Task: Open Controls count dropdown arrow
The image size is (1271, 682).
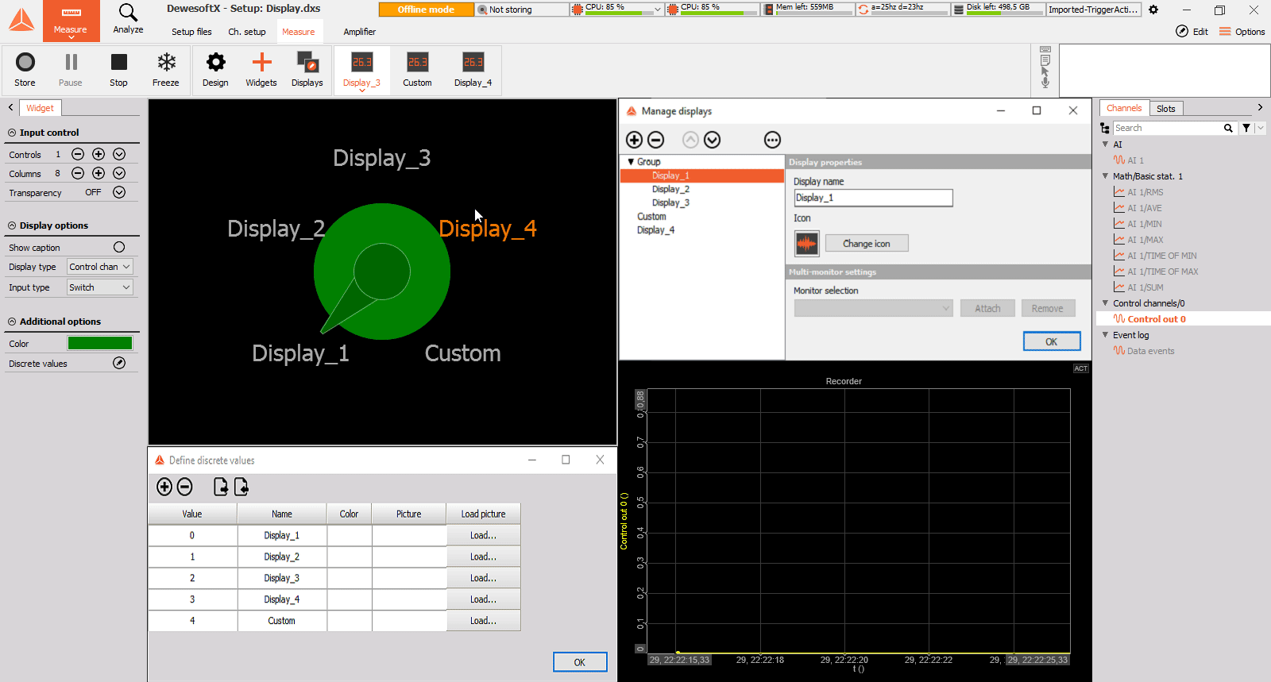Action: [x=119, y=154]
